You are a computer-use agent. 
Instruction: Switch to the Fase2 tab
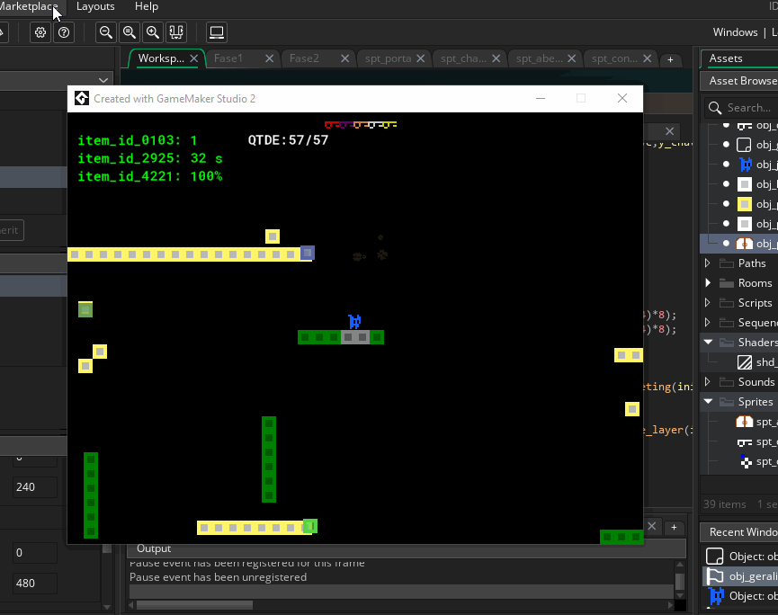(304, 58)
